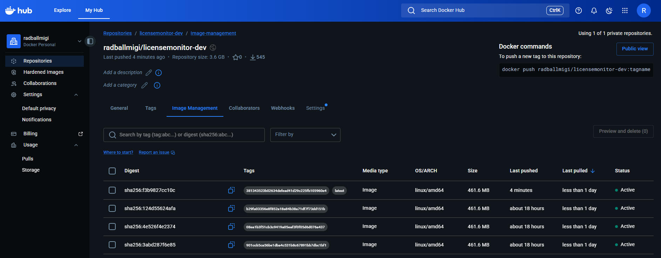
Task: Click the repository visibility globe icon
Action: [213, 48]
